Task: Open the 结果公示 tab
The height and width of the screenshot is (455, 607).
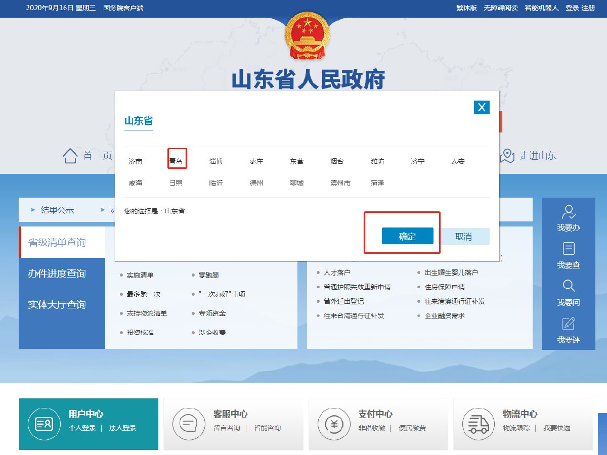Action: coord(57,210)
